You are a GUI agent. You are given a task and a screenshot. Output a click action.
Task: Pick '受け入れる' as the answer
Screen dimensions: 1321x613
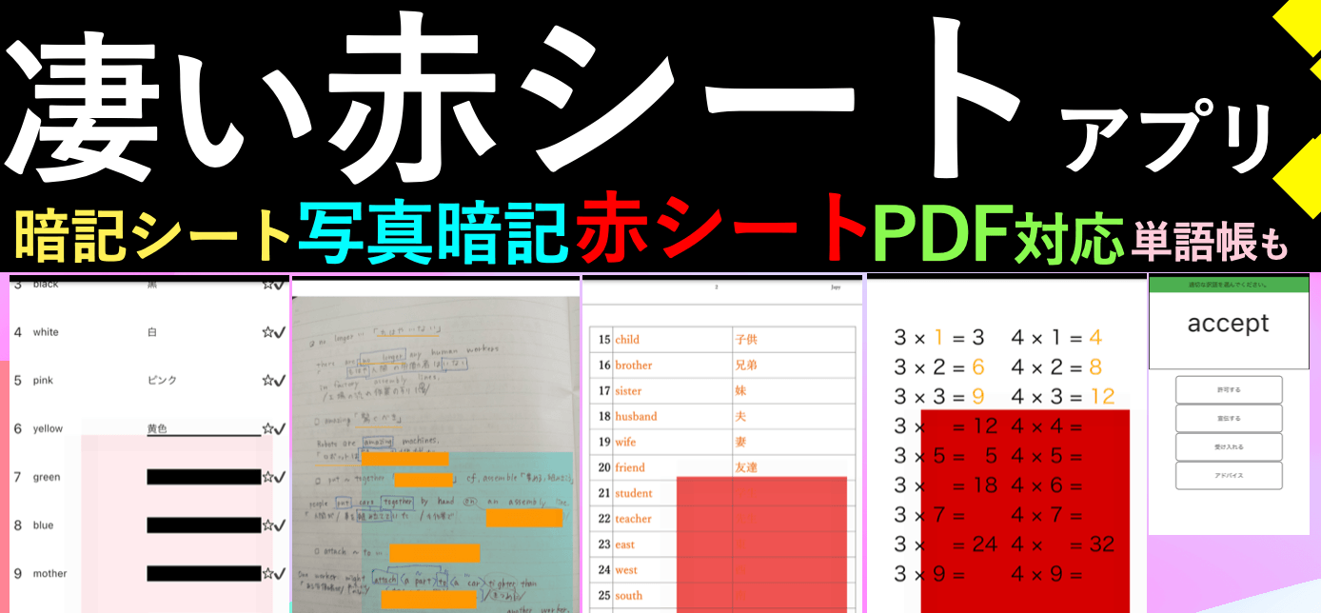(1229, 447)
